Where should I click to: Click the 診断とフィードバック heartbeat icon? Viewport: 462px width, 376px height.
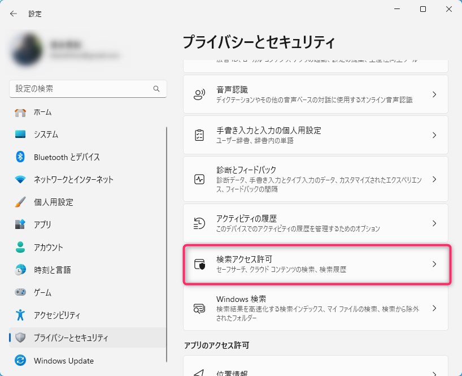click(x=199, y=179)
